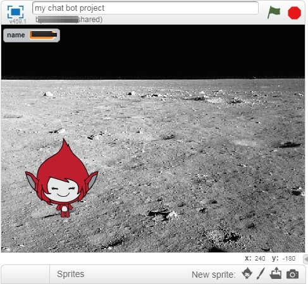The height and width of the screenshot is (284, 308).
Task: Click the version number v459.1
Action: point(18,22)
